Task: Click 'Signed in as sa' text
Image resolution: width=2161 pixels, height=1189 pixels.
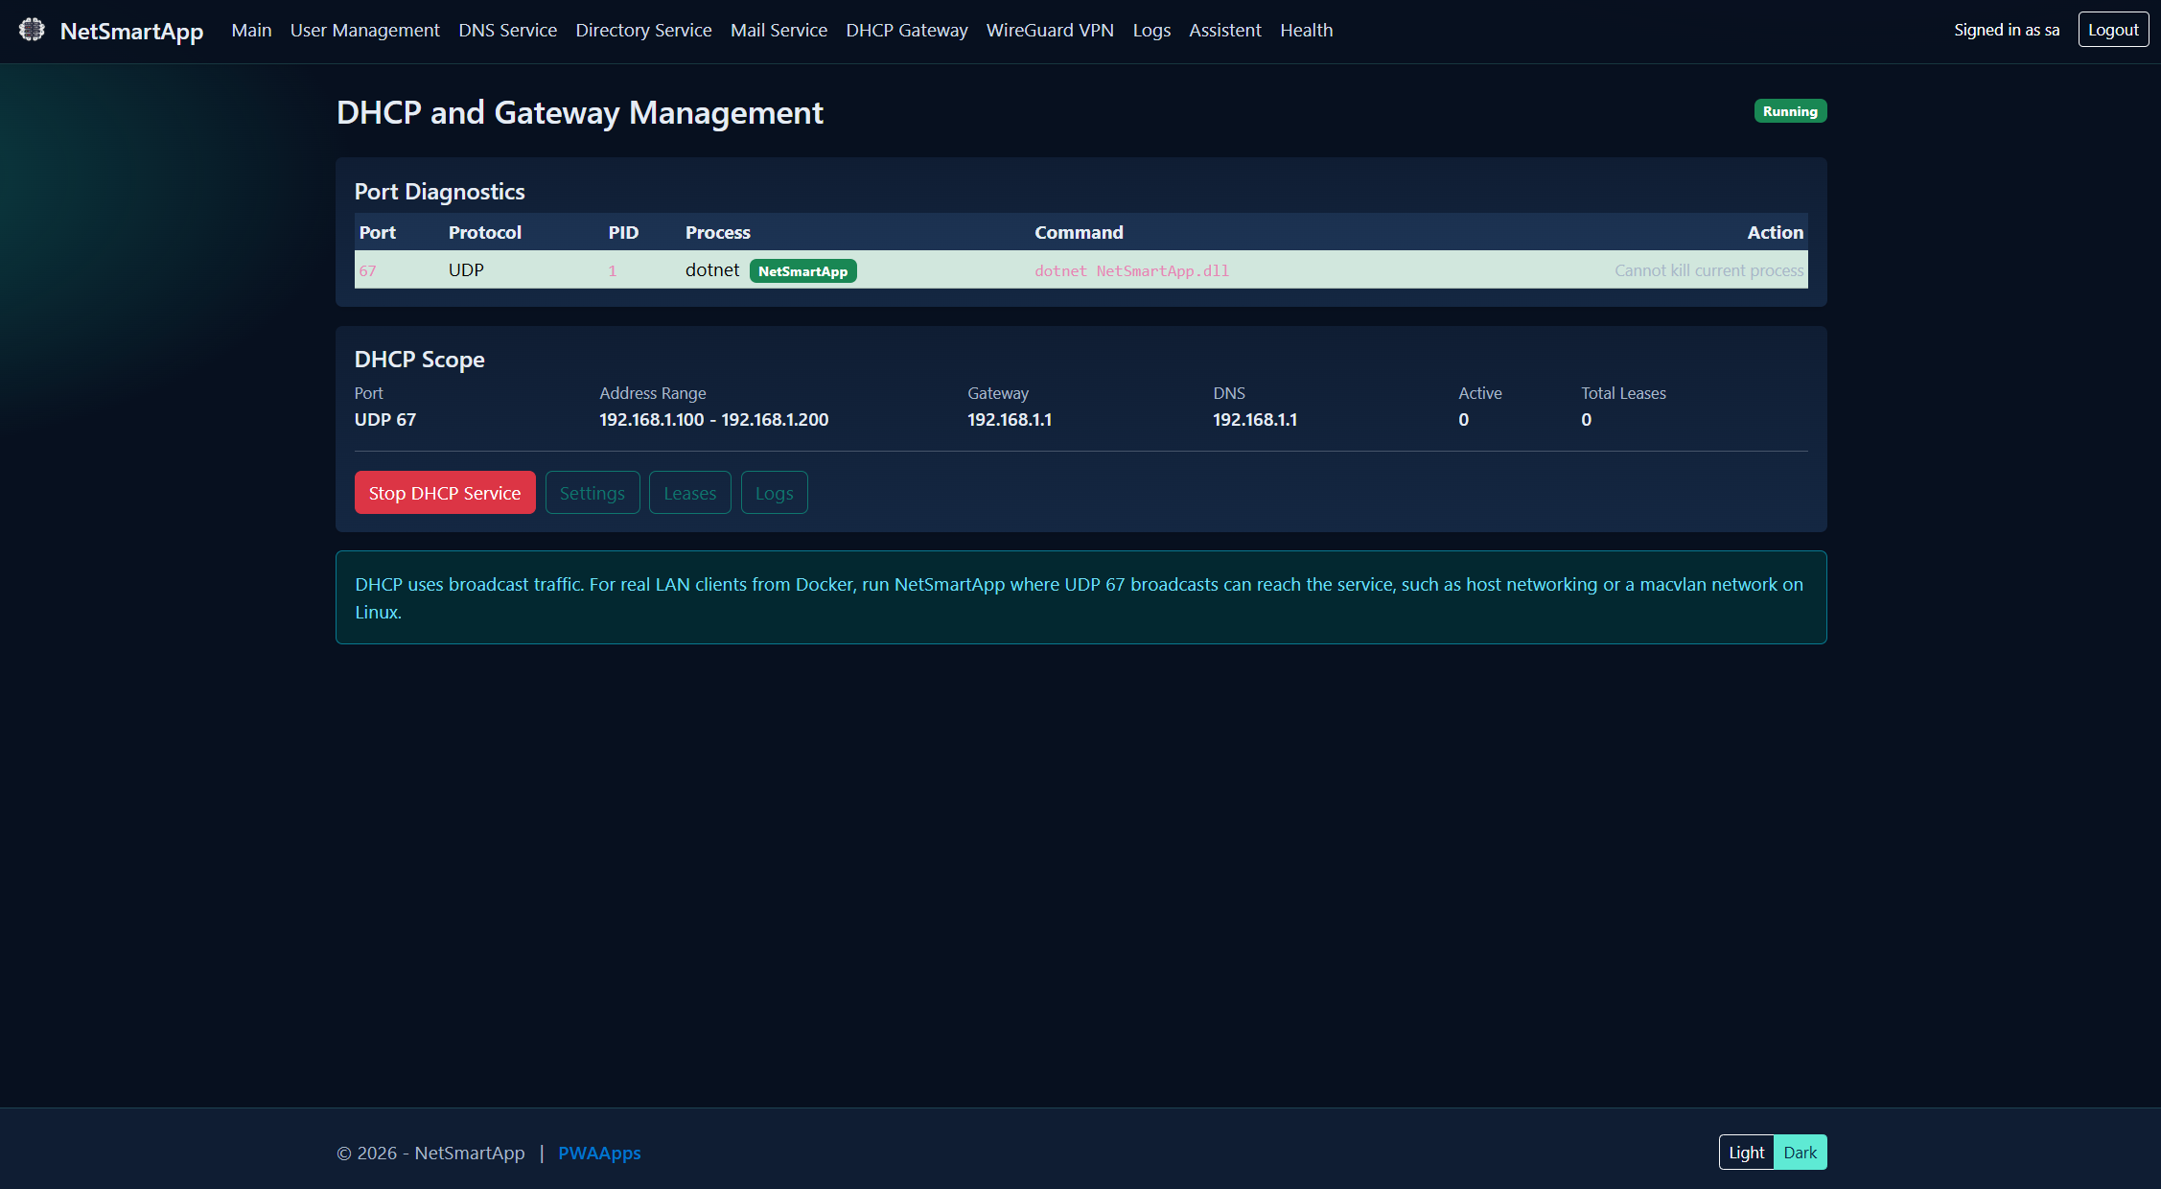Action: (x=2007, y=30)
